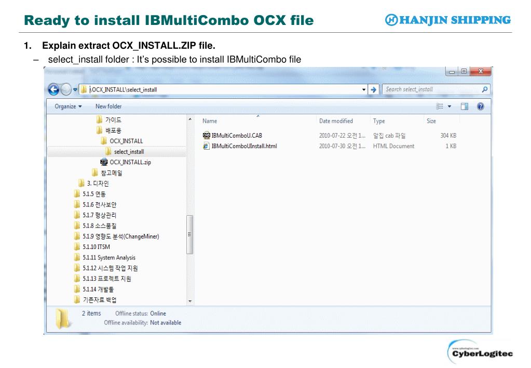
Task: Click the Change your view icon
Action: tap(440, 107)
